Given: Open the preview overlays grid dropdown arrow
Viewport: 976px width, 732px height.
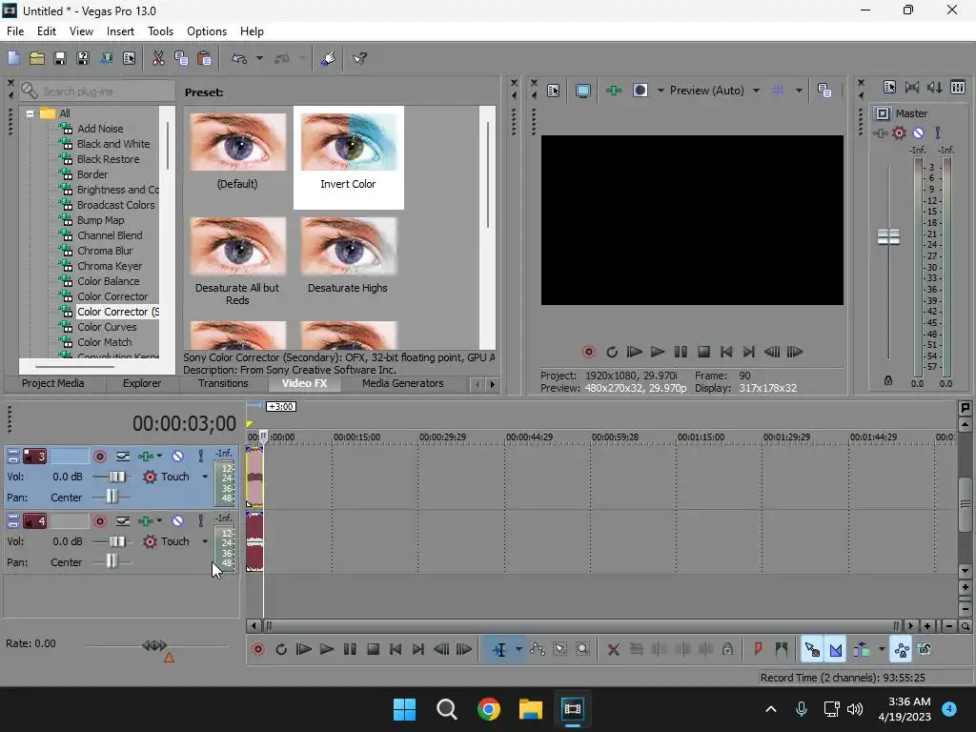Looking at the screenshot, I should pyautogui.click(x=800, y=91).
